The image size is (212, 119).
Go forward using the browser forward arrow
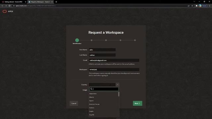6,6
